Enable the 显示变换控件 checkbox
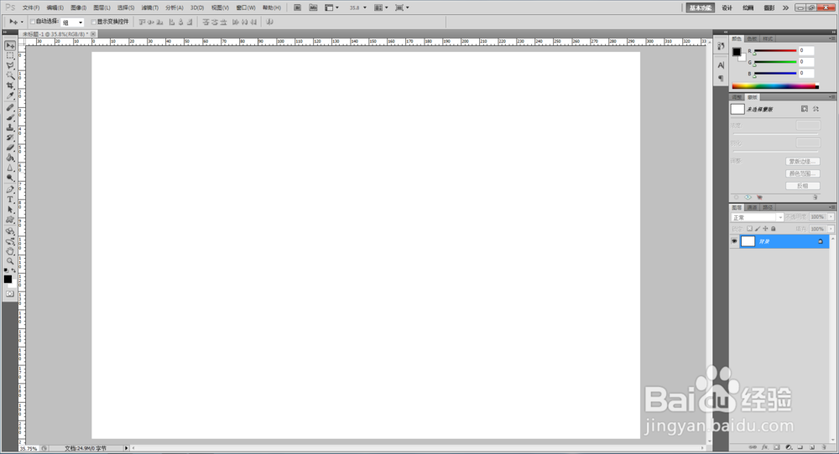The height and width of the screenshot is (454, 839). point(94,22)
